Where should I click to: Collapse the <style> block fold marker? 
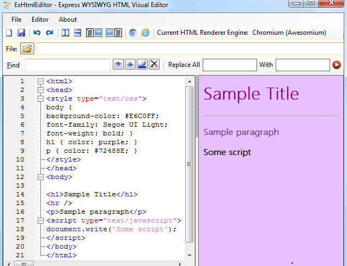[40, 99]
